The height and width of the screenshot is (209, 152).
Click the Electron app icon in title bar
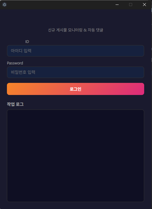(x=5, y=5)
